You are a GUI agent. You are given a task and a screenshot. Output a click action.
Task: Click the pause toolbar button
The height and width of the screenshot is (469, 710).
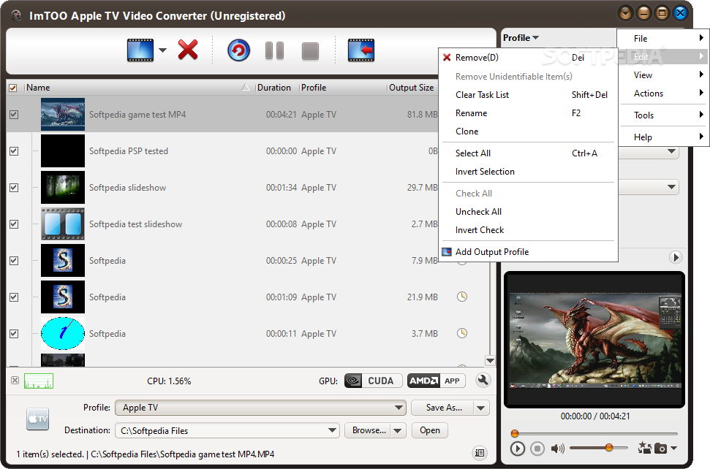click(274, 50)
